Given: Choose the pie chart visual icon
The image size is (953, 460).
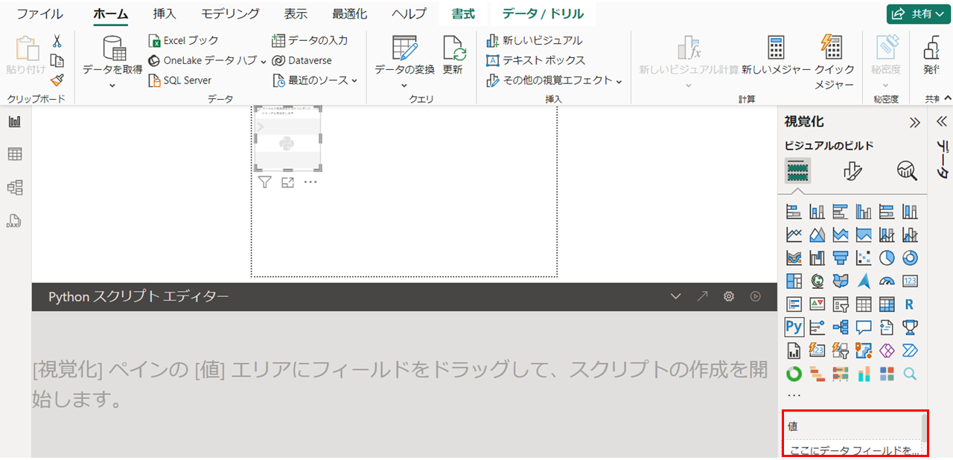Looking at the screenshot, I should 886,258.
